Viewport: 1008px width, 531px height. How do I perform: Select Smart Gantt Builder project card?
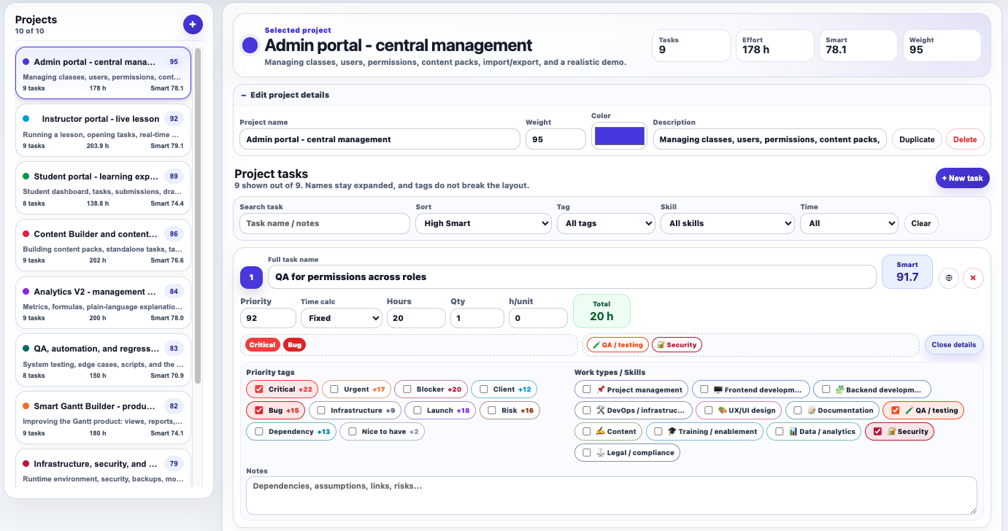coord(103,418)
